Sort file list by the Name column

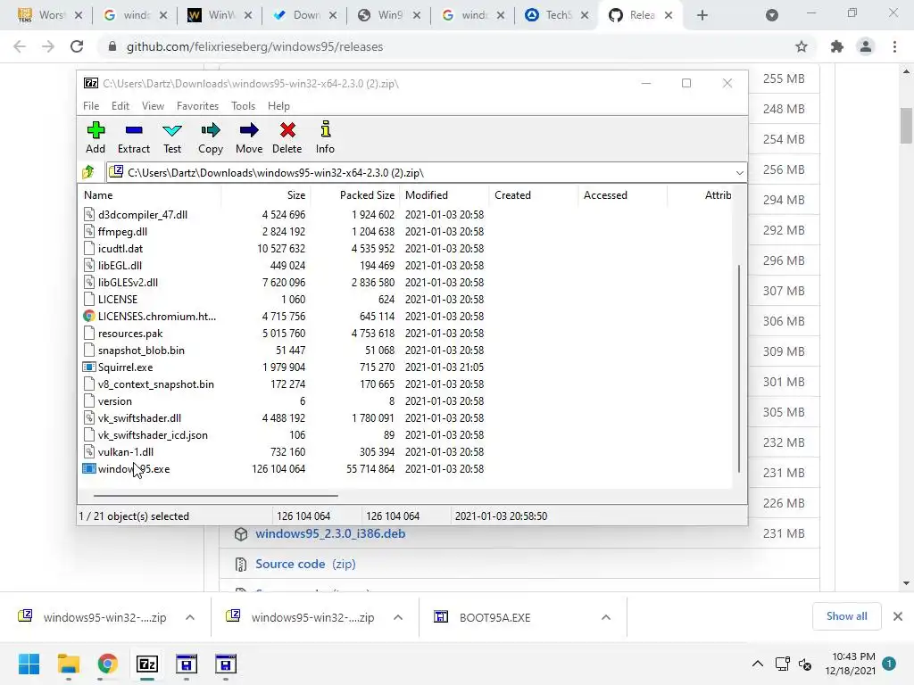click(149, 195)
